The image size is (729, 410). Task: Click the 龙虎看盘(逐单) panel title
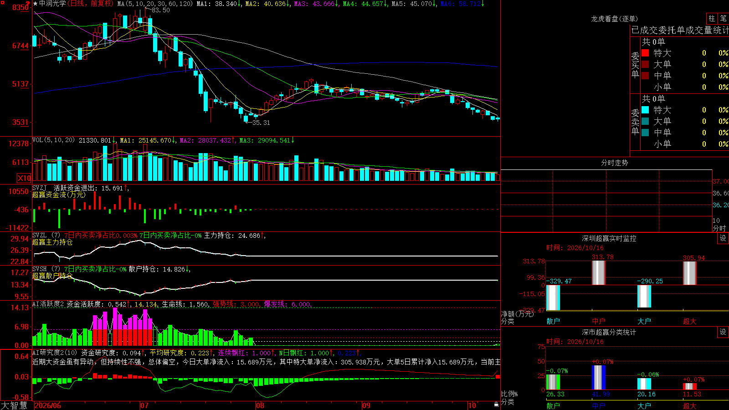(614, 19)
